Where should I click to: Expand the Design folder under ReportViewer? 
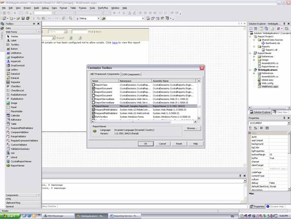254,60
